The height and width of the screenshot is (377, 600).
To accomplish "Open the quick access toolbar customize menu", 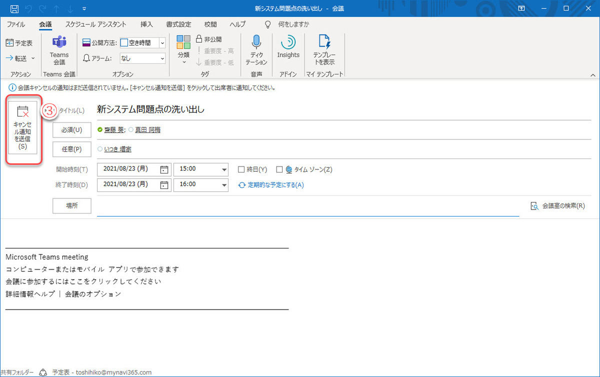I will pos(83,8).
